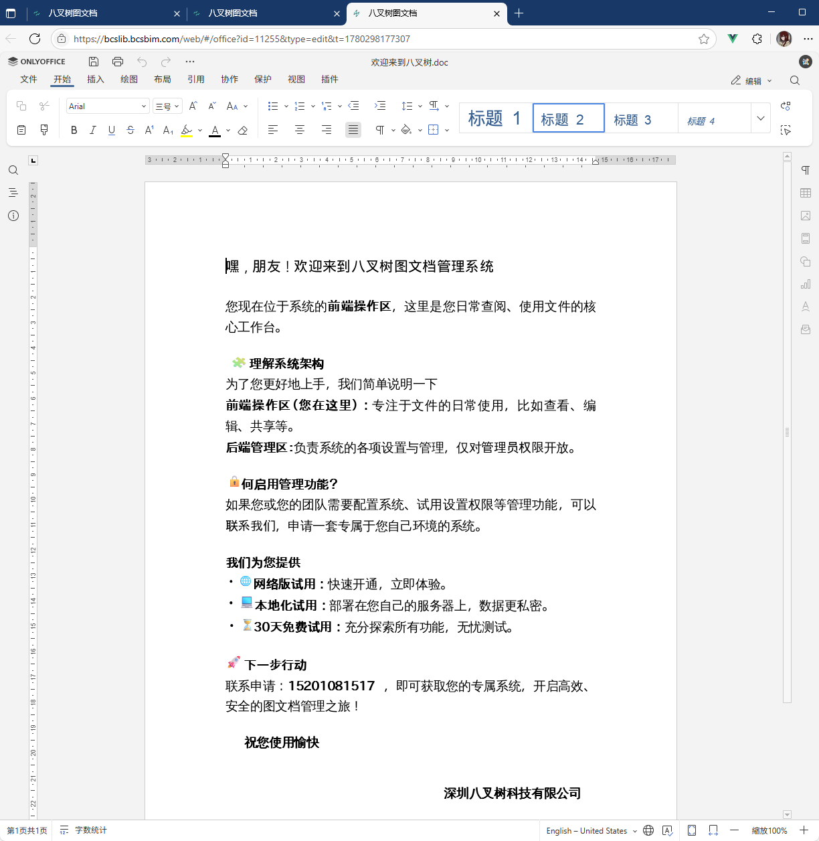This screenshot has height=841, width=819.
Task: Decrease the font size
Action: point(212,106)
